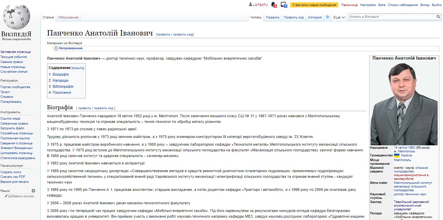Viewport: 443px width, 220px height.
Task: Switch to the Обсуждение tab
Action: coord(68,17)
